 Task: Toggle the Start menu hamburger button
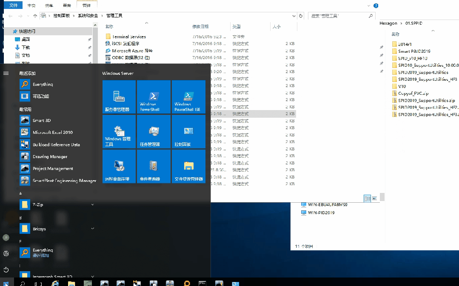6,74
